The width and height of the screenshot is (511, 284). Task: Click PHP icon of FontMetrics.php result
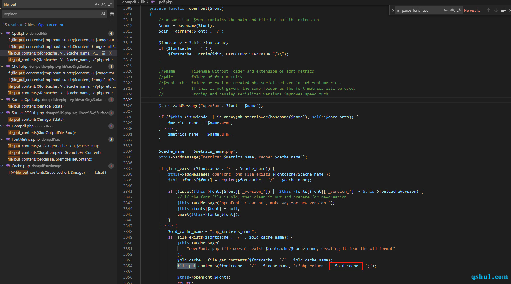[x=8, y=139]
